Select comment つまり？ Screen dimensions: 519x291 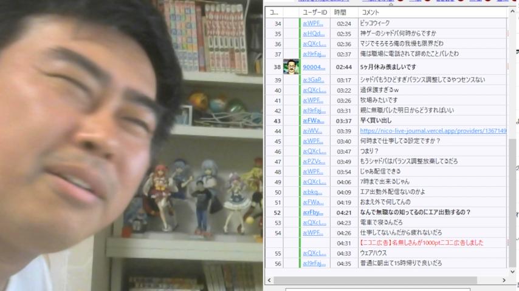tap(369, 152)
